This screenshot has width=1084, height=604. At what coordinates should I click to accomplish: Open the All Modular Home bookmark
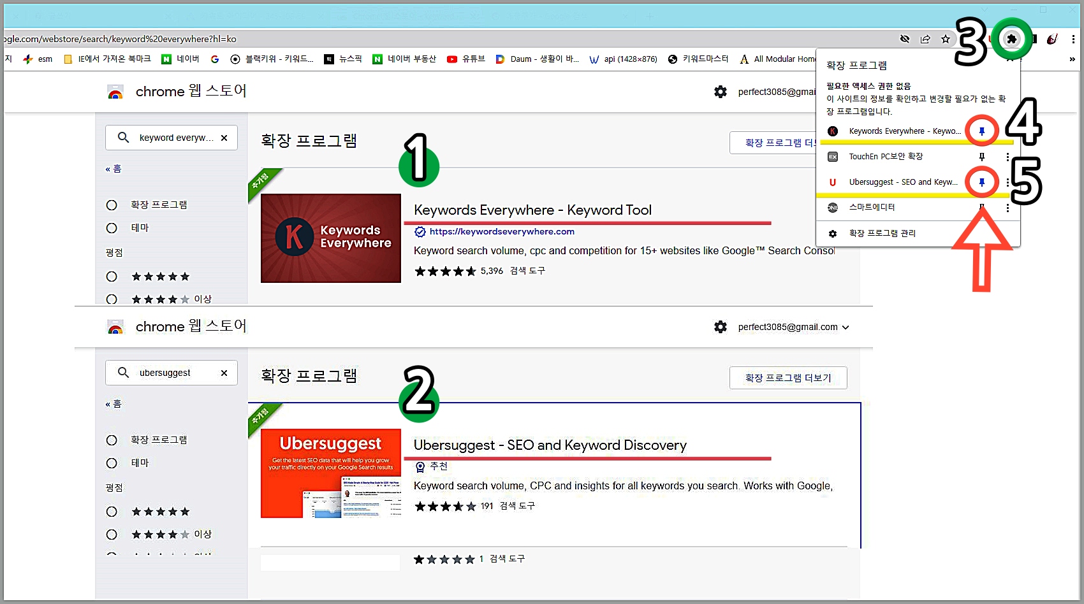[x=777, y=59]
